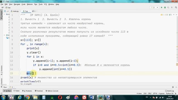Open the Help menu
178x100 pixels.
point(57,4)
